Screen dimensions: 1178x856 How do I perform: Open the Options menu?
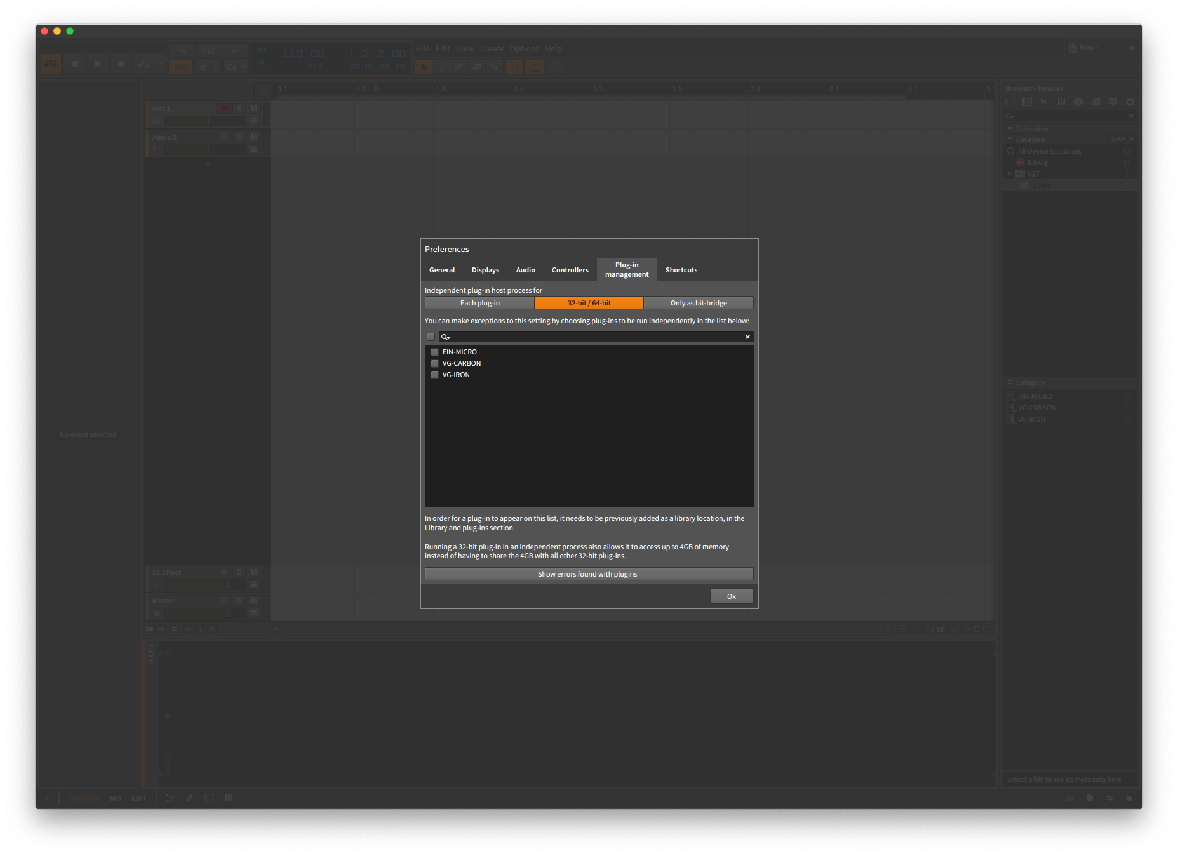(524, 48)
